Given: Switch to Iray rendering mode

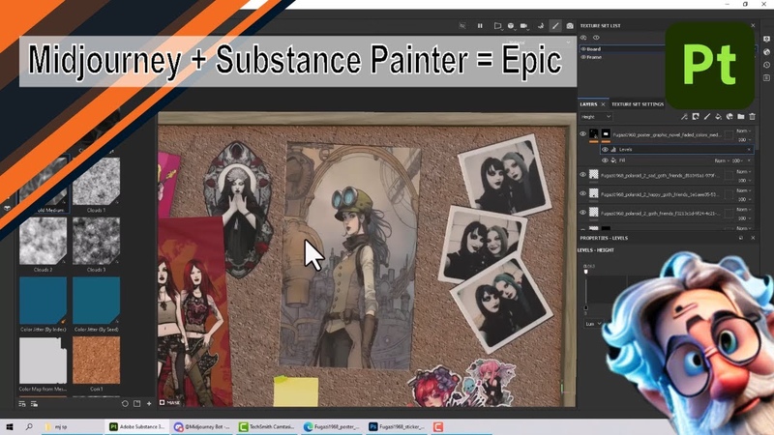Looking at the screenshot, I should click(x=541, y=26).
